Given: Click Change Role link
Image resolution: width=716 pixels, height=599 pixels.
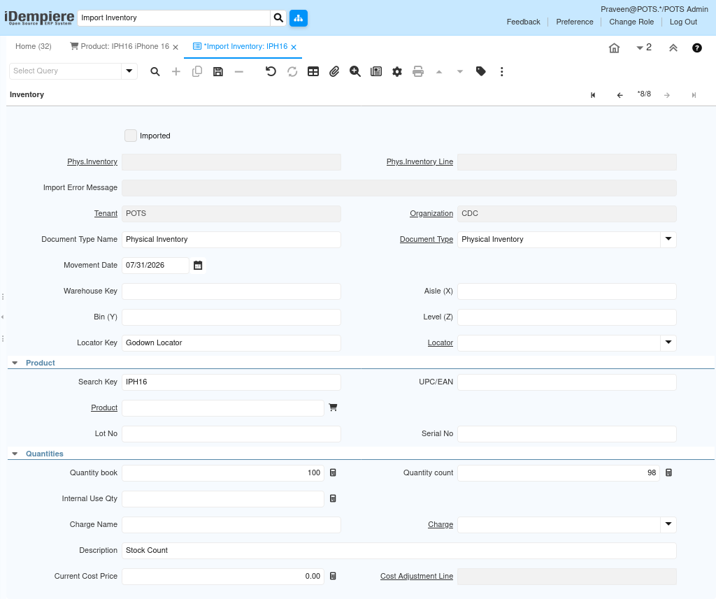Looking at the screenshot, I should (631, 22).
